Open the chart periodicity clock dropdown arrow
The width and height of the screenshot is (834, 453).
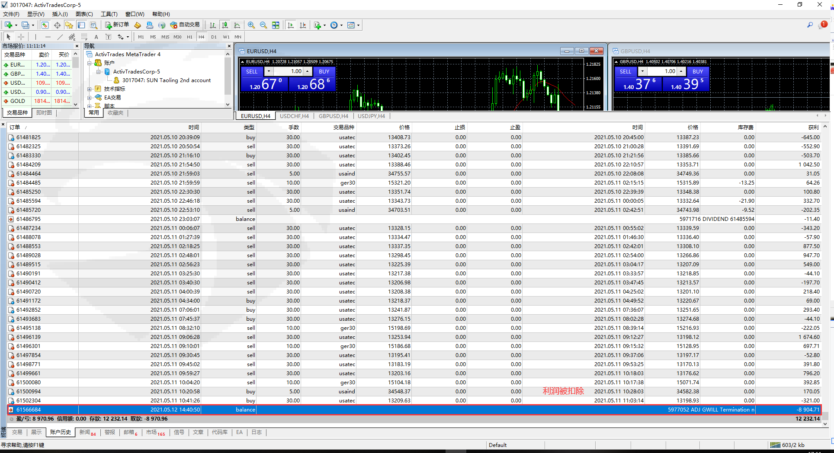[341, 26]
